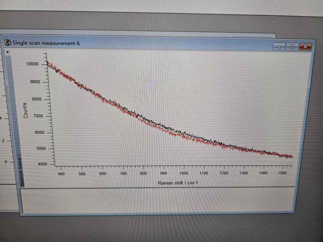The image size is (323, 242).
Task: Minimize the Single scan measurement 6 window
Action: pos(279,47)
